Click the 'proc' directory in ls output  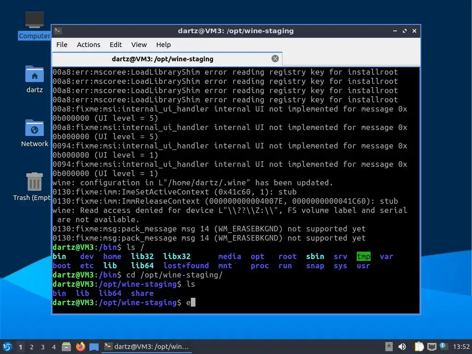(260, 266)
